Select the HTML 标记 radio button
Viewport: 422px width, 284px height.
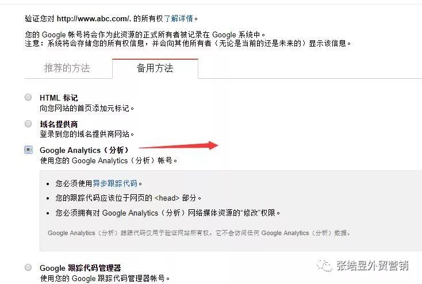click(x=28, y=97)
